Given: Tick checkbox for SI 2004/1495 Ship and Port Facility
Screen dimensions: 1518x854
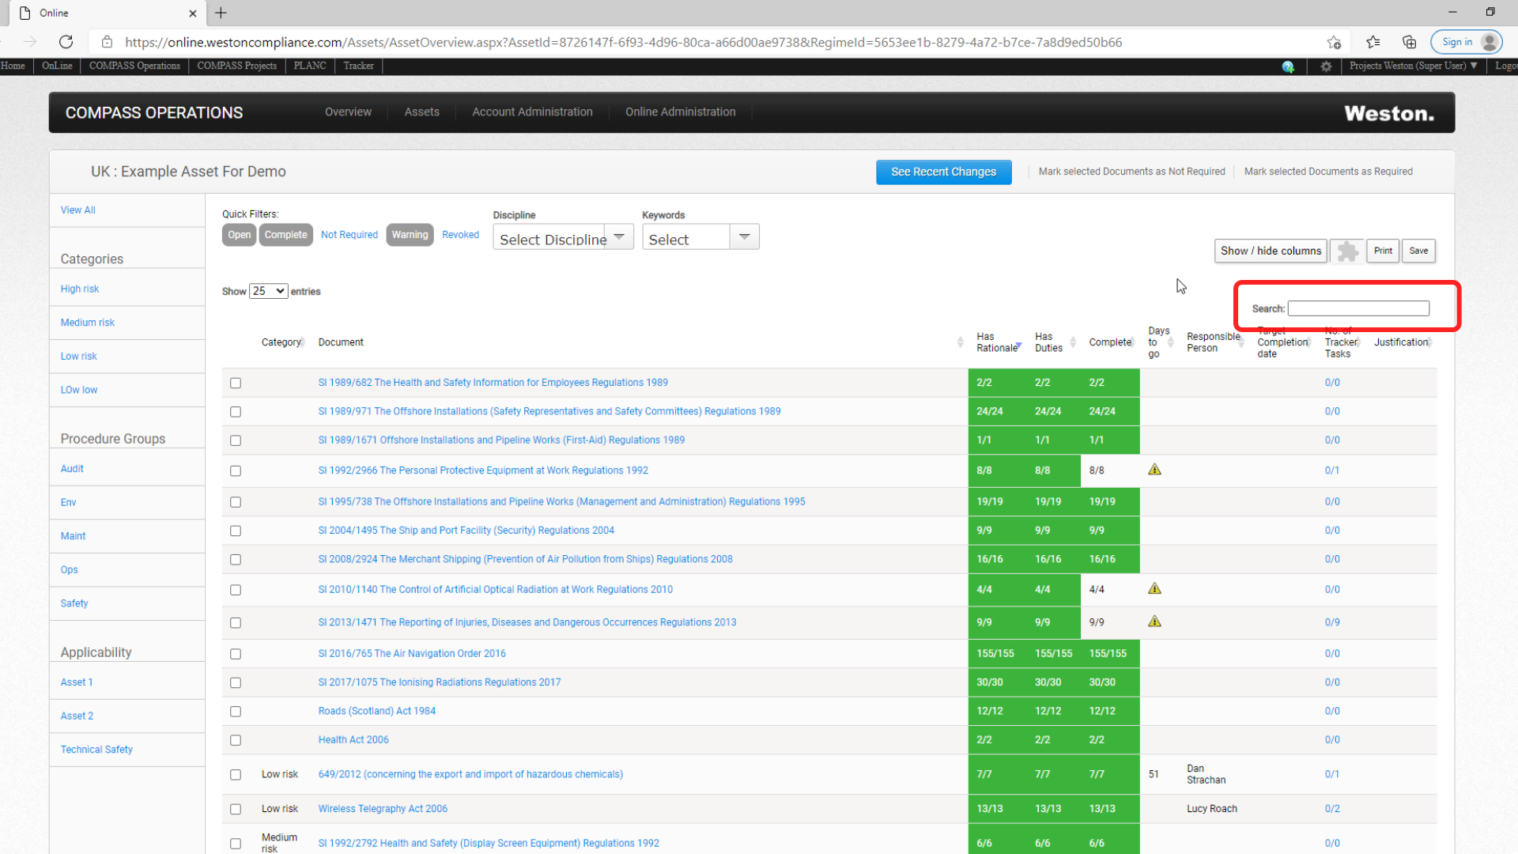Looking at the screenshot, I should [x=236, y=531].
